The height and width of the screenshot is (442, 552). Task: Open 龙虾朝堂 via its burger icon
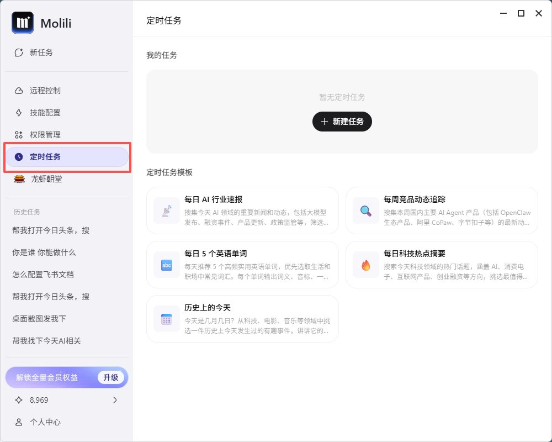tap(18, 179)
